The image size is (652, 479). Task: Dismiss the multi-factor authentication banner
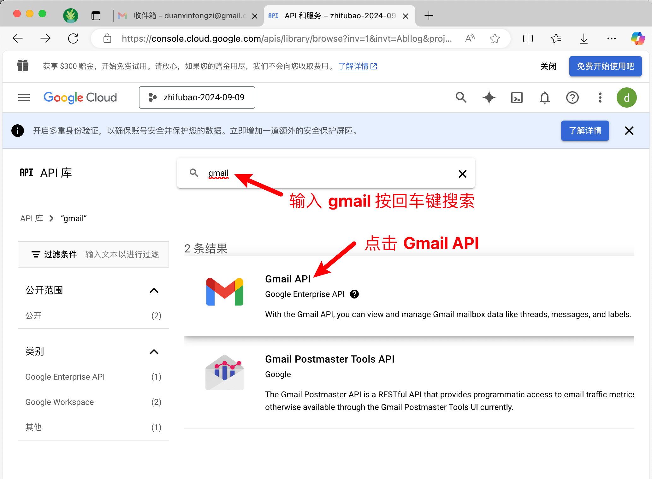pos(629,131)
